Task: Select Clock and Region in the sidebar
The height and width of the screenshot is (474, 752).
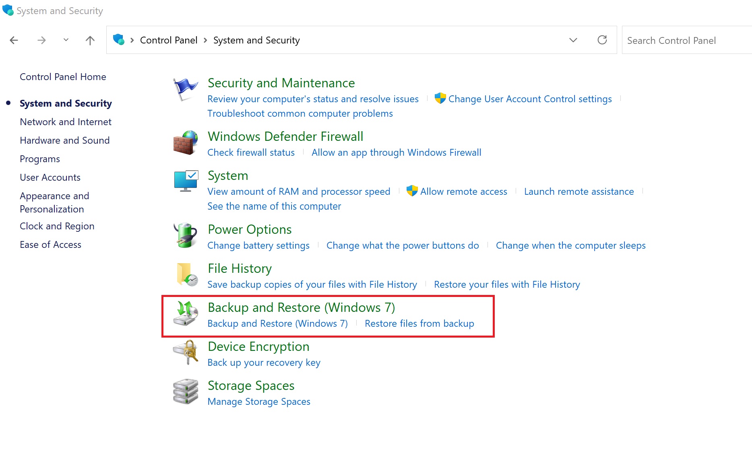Action: 57,226
